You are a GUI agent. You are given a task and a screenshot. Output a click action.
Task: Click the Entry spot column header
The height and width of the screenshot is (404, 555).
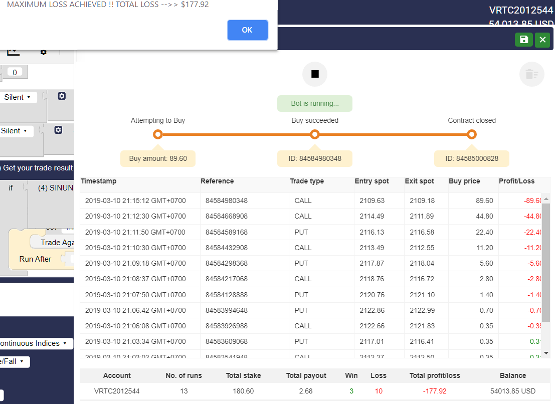pyautogui.click(x=372, y=181)
